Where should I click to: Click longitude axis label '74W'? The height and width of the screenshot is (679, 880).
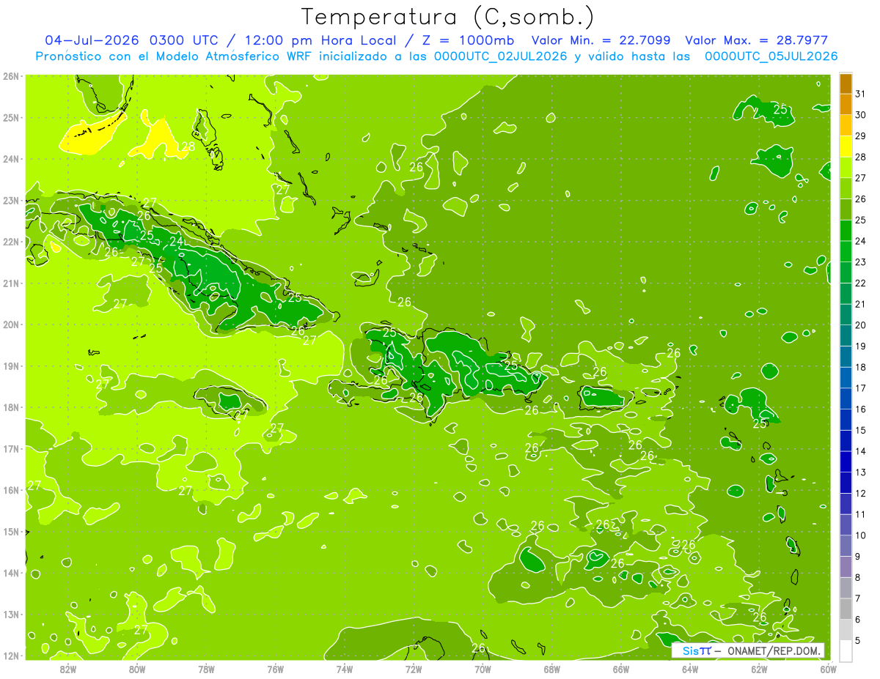(344, 669)
